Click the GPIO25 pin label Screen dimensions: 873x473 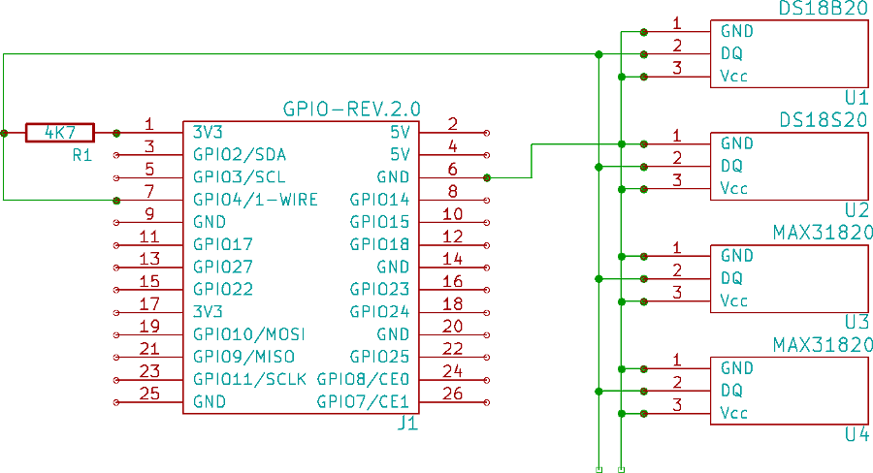point(379,357)
